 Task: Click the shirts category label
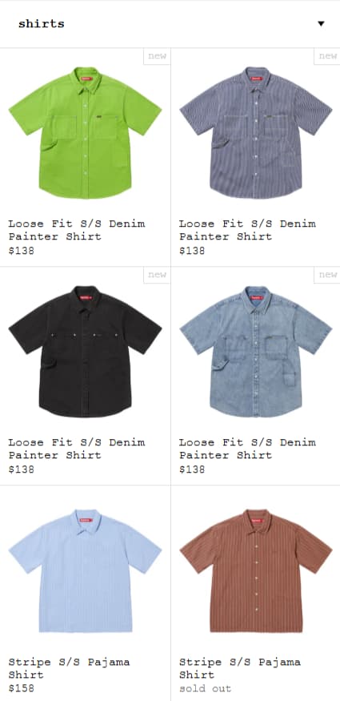point(41,24)
